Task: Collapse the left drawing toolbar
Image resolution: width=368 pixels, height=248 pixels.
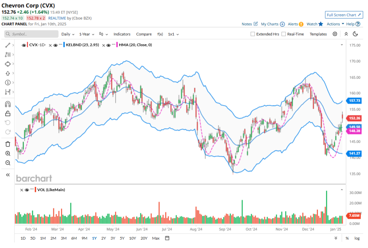Action: tap(8, 175)
